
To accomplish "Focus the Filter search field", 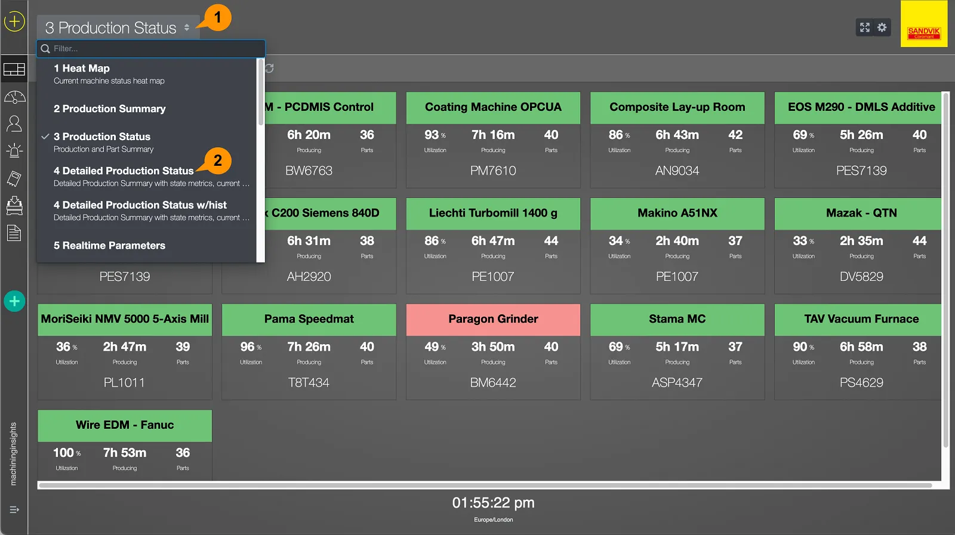I will coord(151,48).
